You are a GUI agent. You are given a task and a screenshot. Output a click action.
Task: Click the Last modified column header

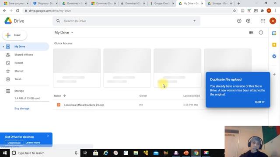pyautogui.click(x=192, y=96)
